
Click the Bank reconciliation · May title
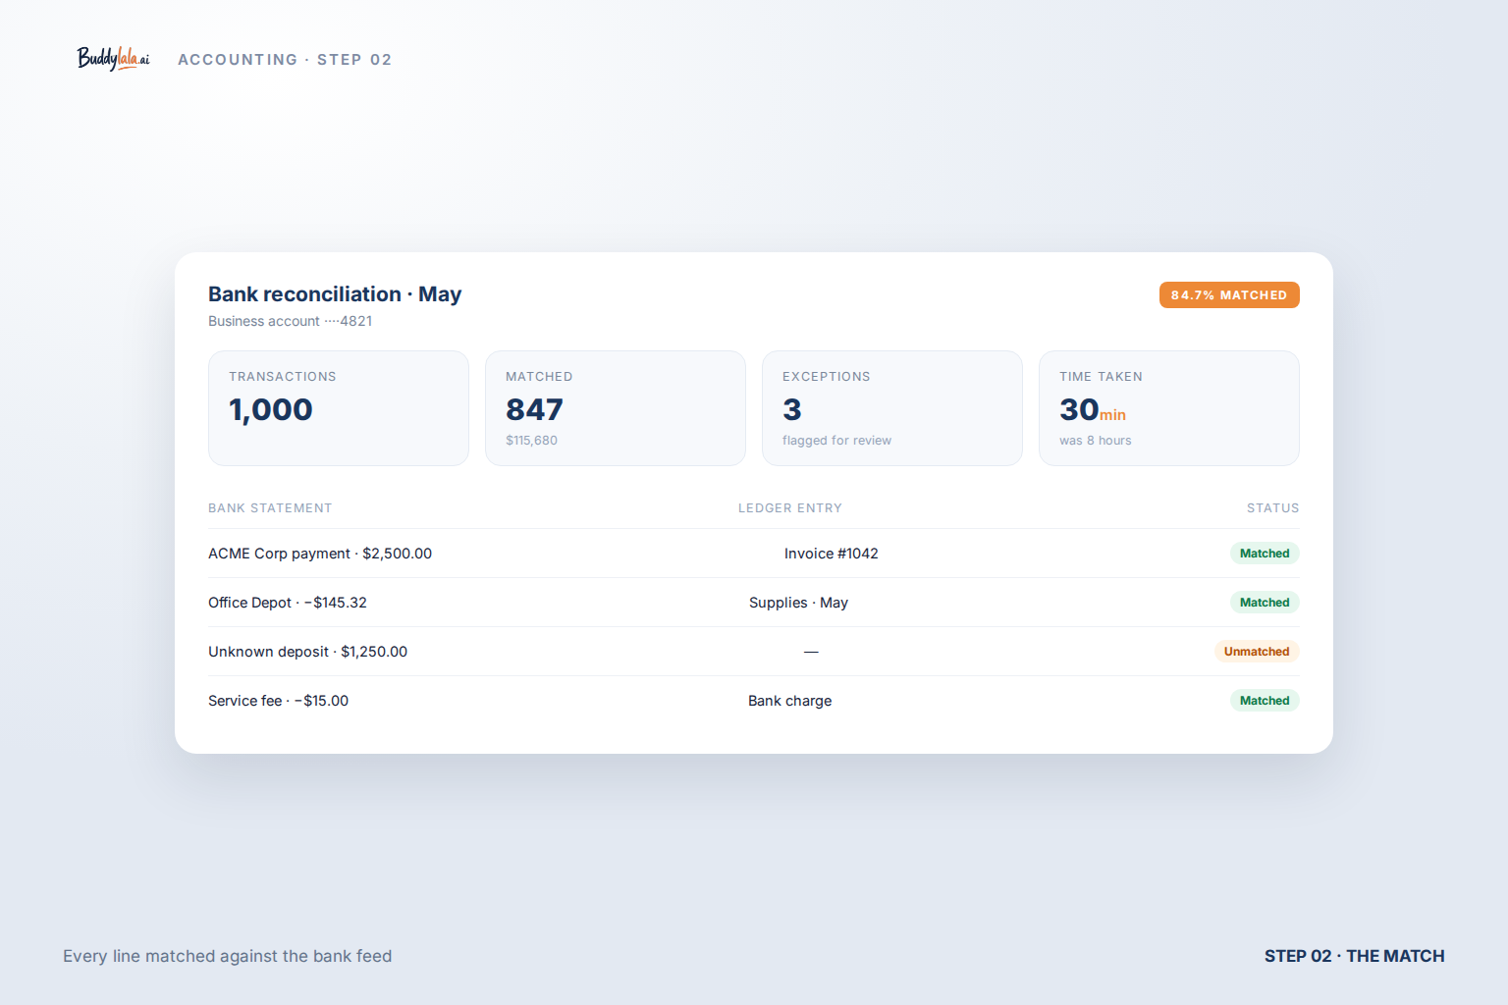pyautogui.click(x=335, y=294)
